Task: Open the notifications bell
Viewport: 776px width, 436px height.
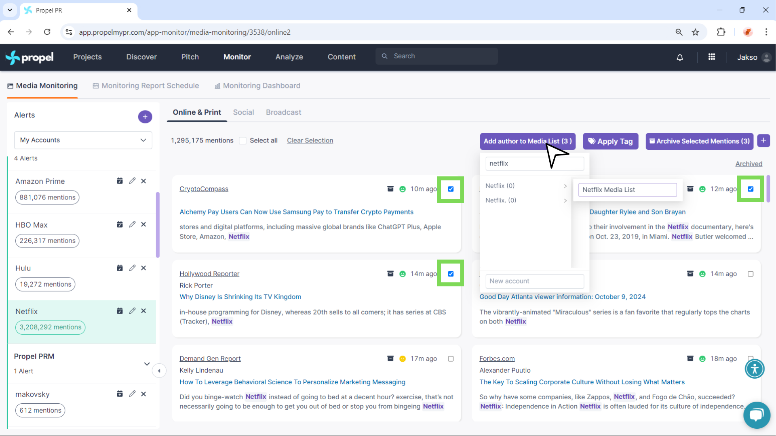Action: (x=680, y=57)
